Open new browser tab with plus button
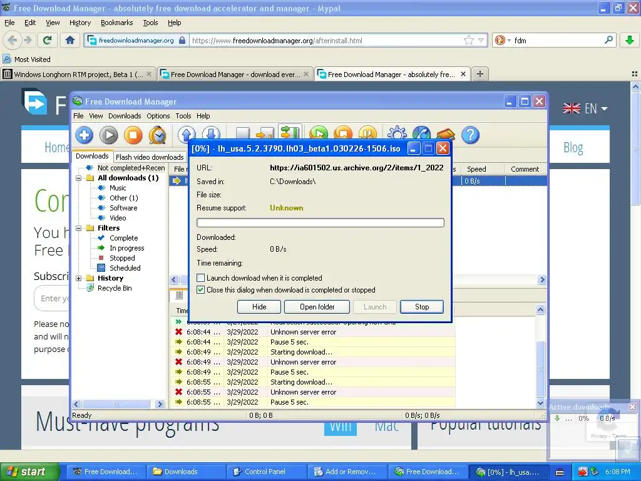 [480, 74]
